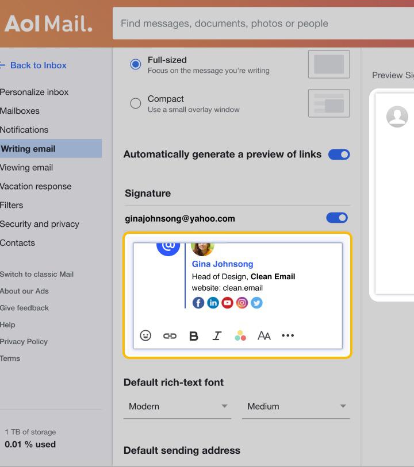Click the profile photo in signature
Screen dimensions: 414x467
pyautogui.click(x=202, y=249)
